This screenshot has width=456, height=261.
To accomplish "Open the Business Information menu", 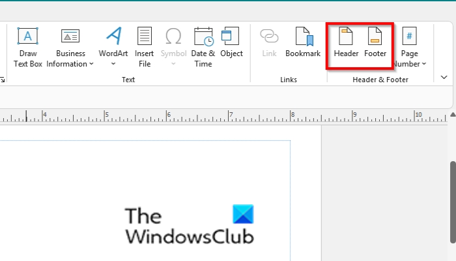I will pyautogui.click(x=70, y=48).
